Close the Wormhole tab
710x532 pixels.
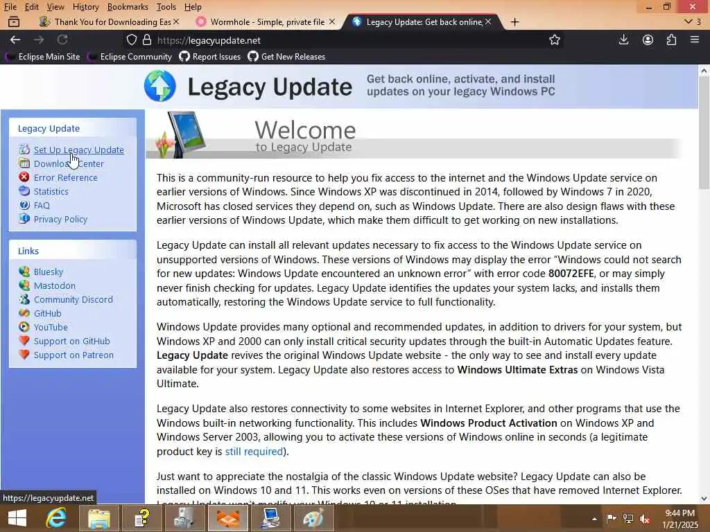pyautogui.click(x=332, y=21)
